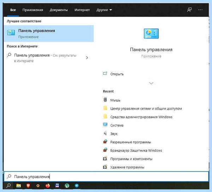
Task: Open File Explorer from the taskbar
Action: (x=18, y=186)
